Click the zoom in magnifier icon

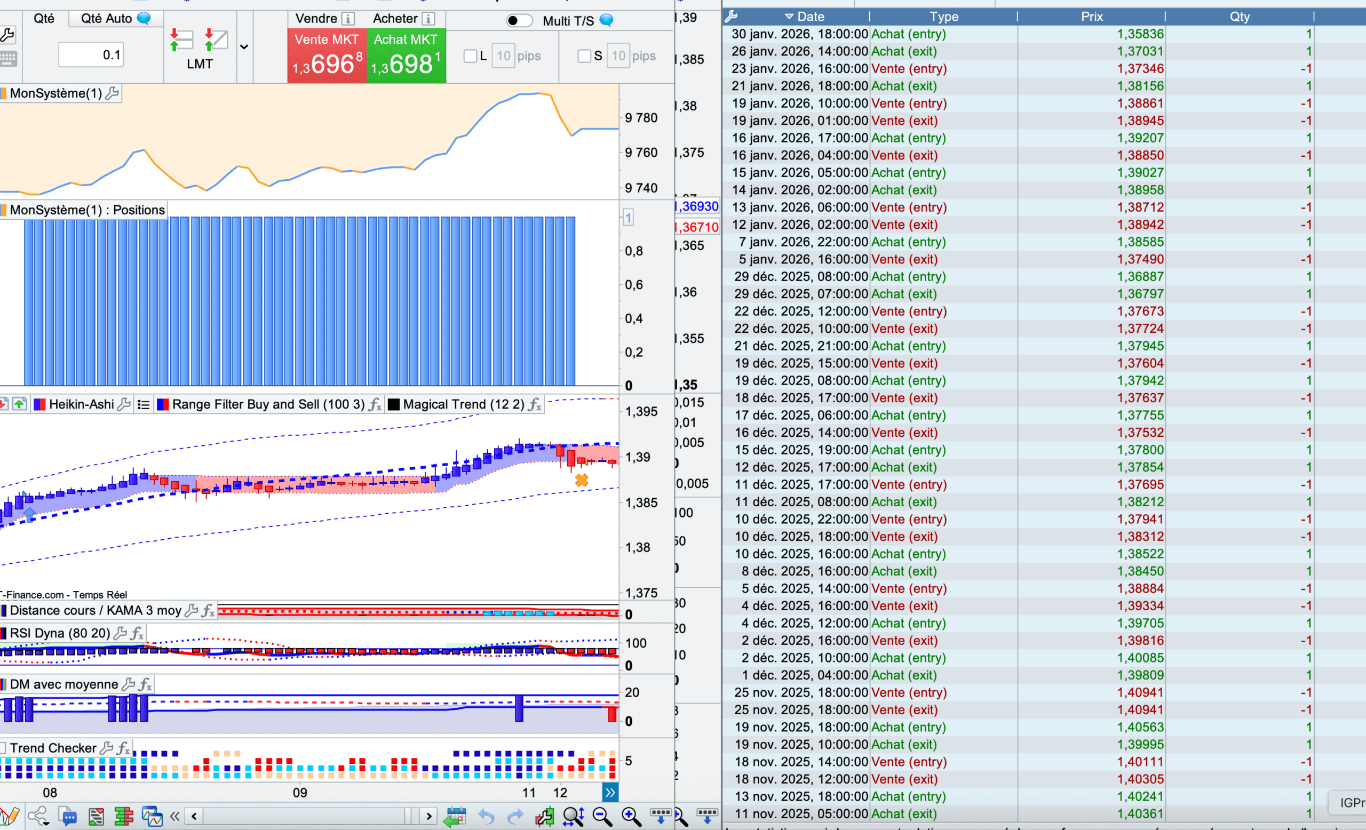[630, 816]
